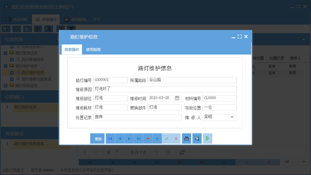Expand the 路灯用电信息 tree node
The height and width of the screenshot is (175, 311).
click(x=5, y=85)
